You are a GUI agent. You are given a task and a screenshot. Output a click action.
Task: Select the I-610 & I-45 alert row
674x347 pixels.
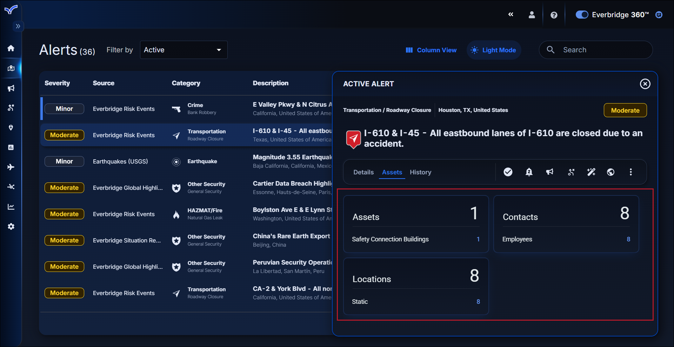pyautogui.click(x=187, y=135)
